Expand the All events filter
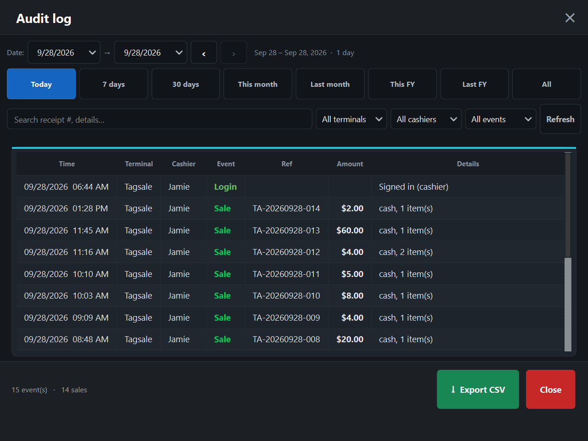This screenshot has height=441, width=588. tap(501, 119)
